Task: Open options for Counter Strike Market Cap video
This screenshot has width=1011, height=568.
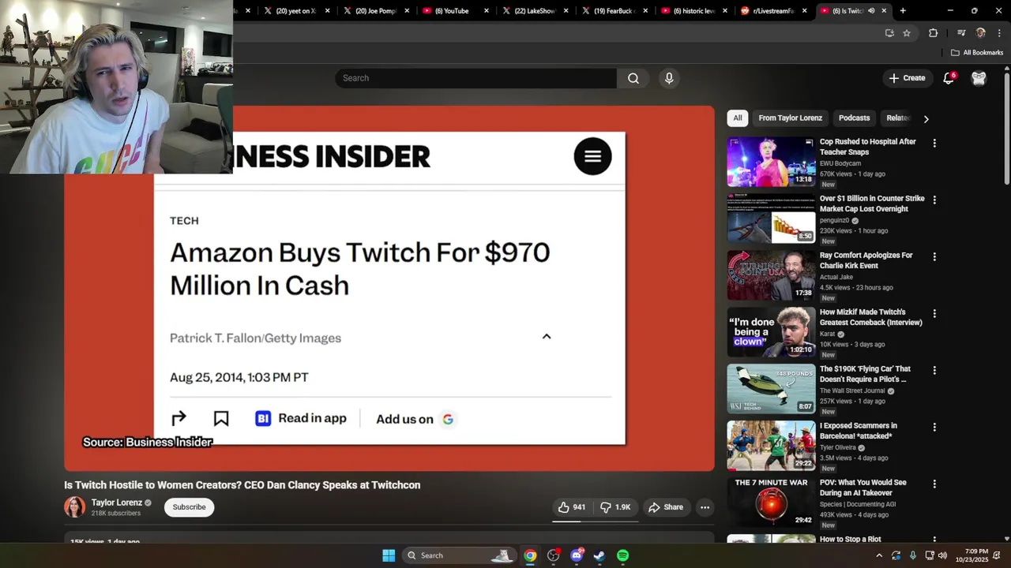Action: 934,200
